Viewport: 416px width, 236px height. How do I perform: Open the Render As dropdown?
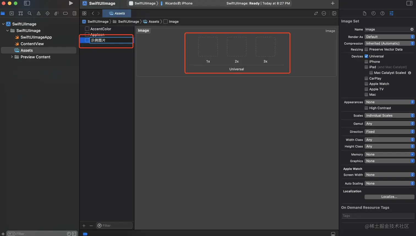pos(389,37)
